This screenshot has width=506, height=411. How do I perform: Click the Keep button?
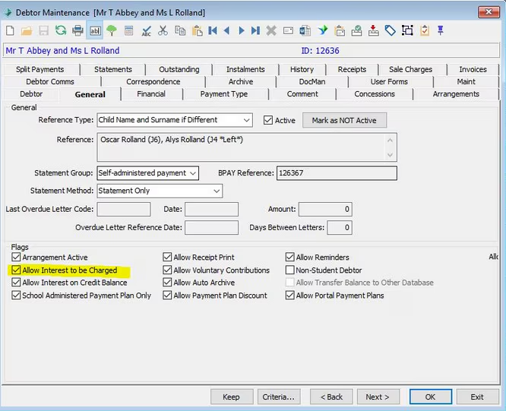pos(232,397)
